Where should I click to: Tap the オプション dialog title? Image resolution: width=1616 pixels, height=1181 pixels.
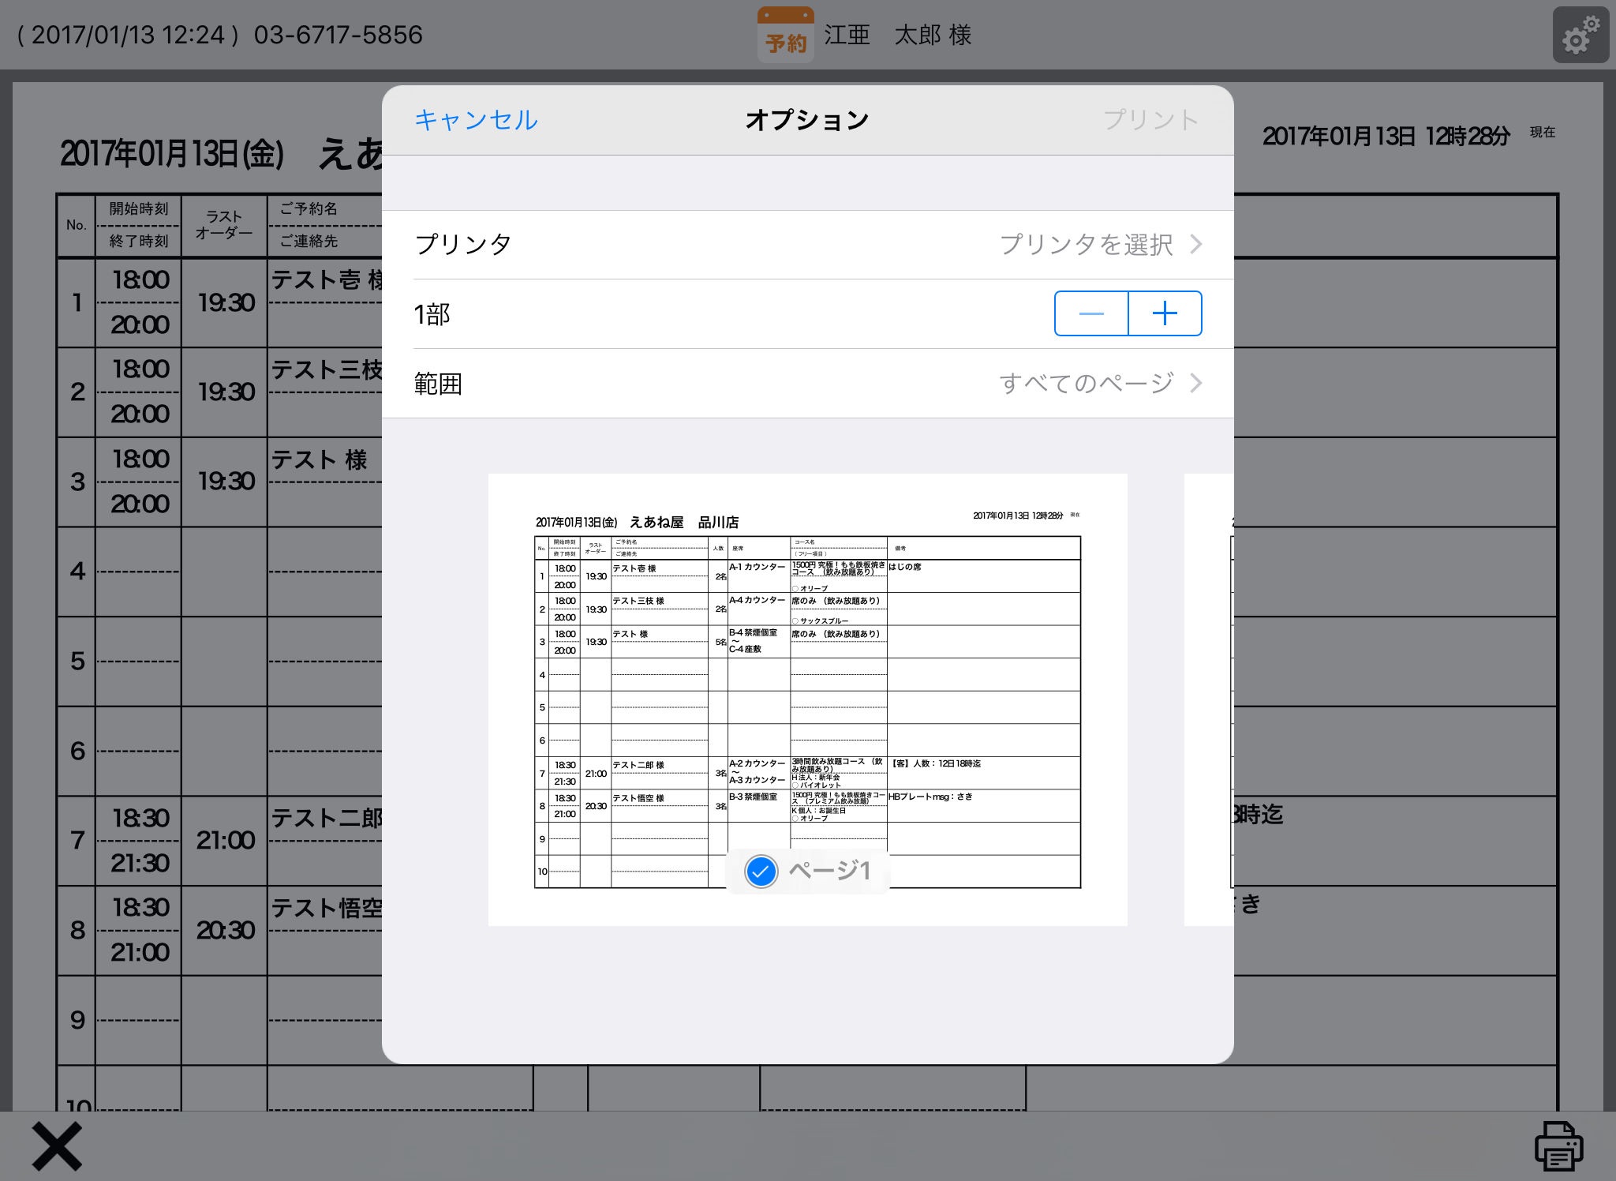[x=807, y=120]
